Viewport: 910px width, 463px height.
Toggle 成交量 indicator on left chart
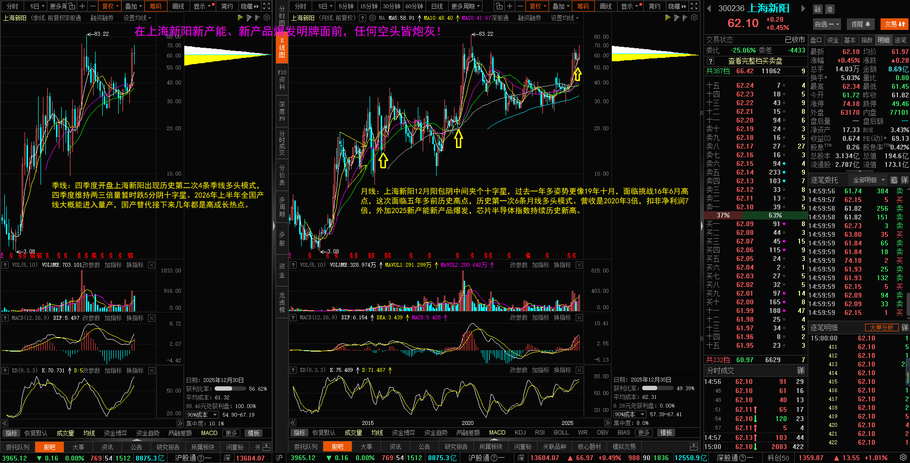65,433
